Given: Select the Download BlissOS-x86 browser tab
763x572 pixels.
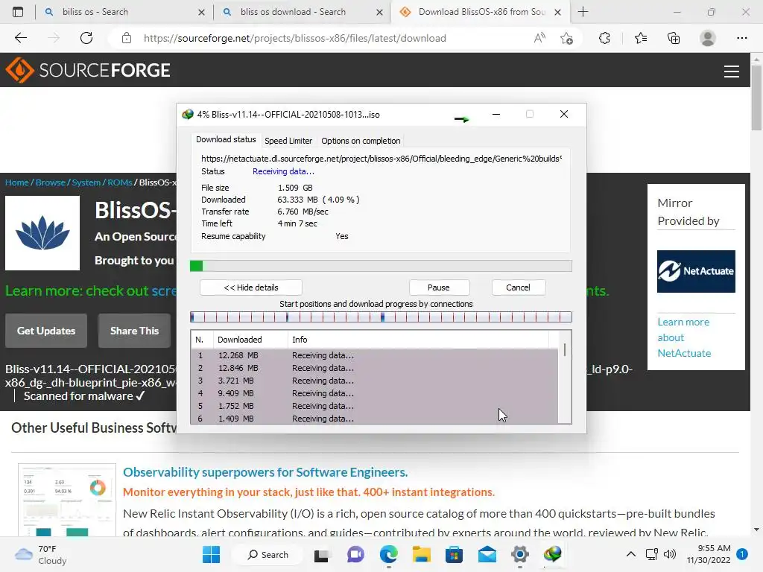Looking at the screenshot, I should click(482, 12).
